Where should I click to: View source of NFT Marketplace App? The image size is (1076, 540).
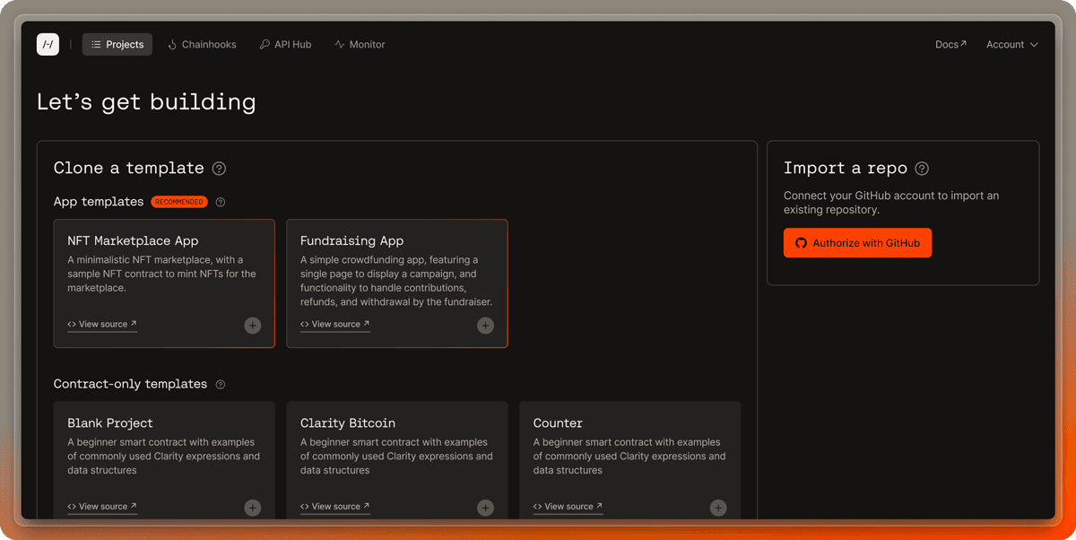pos(102,325)
